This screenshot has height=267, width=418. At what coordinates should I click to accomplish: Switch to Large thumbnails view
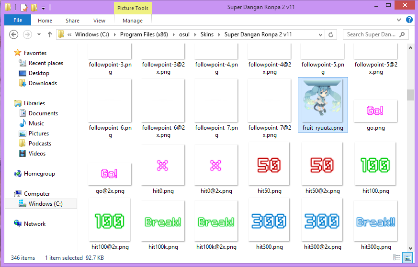tap(407, 258)
